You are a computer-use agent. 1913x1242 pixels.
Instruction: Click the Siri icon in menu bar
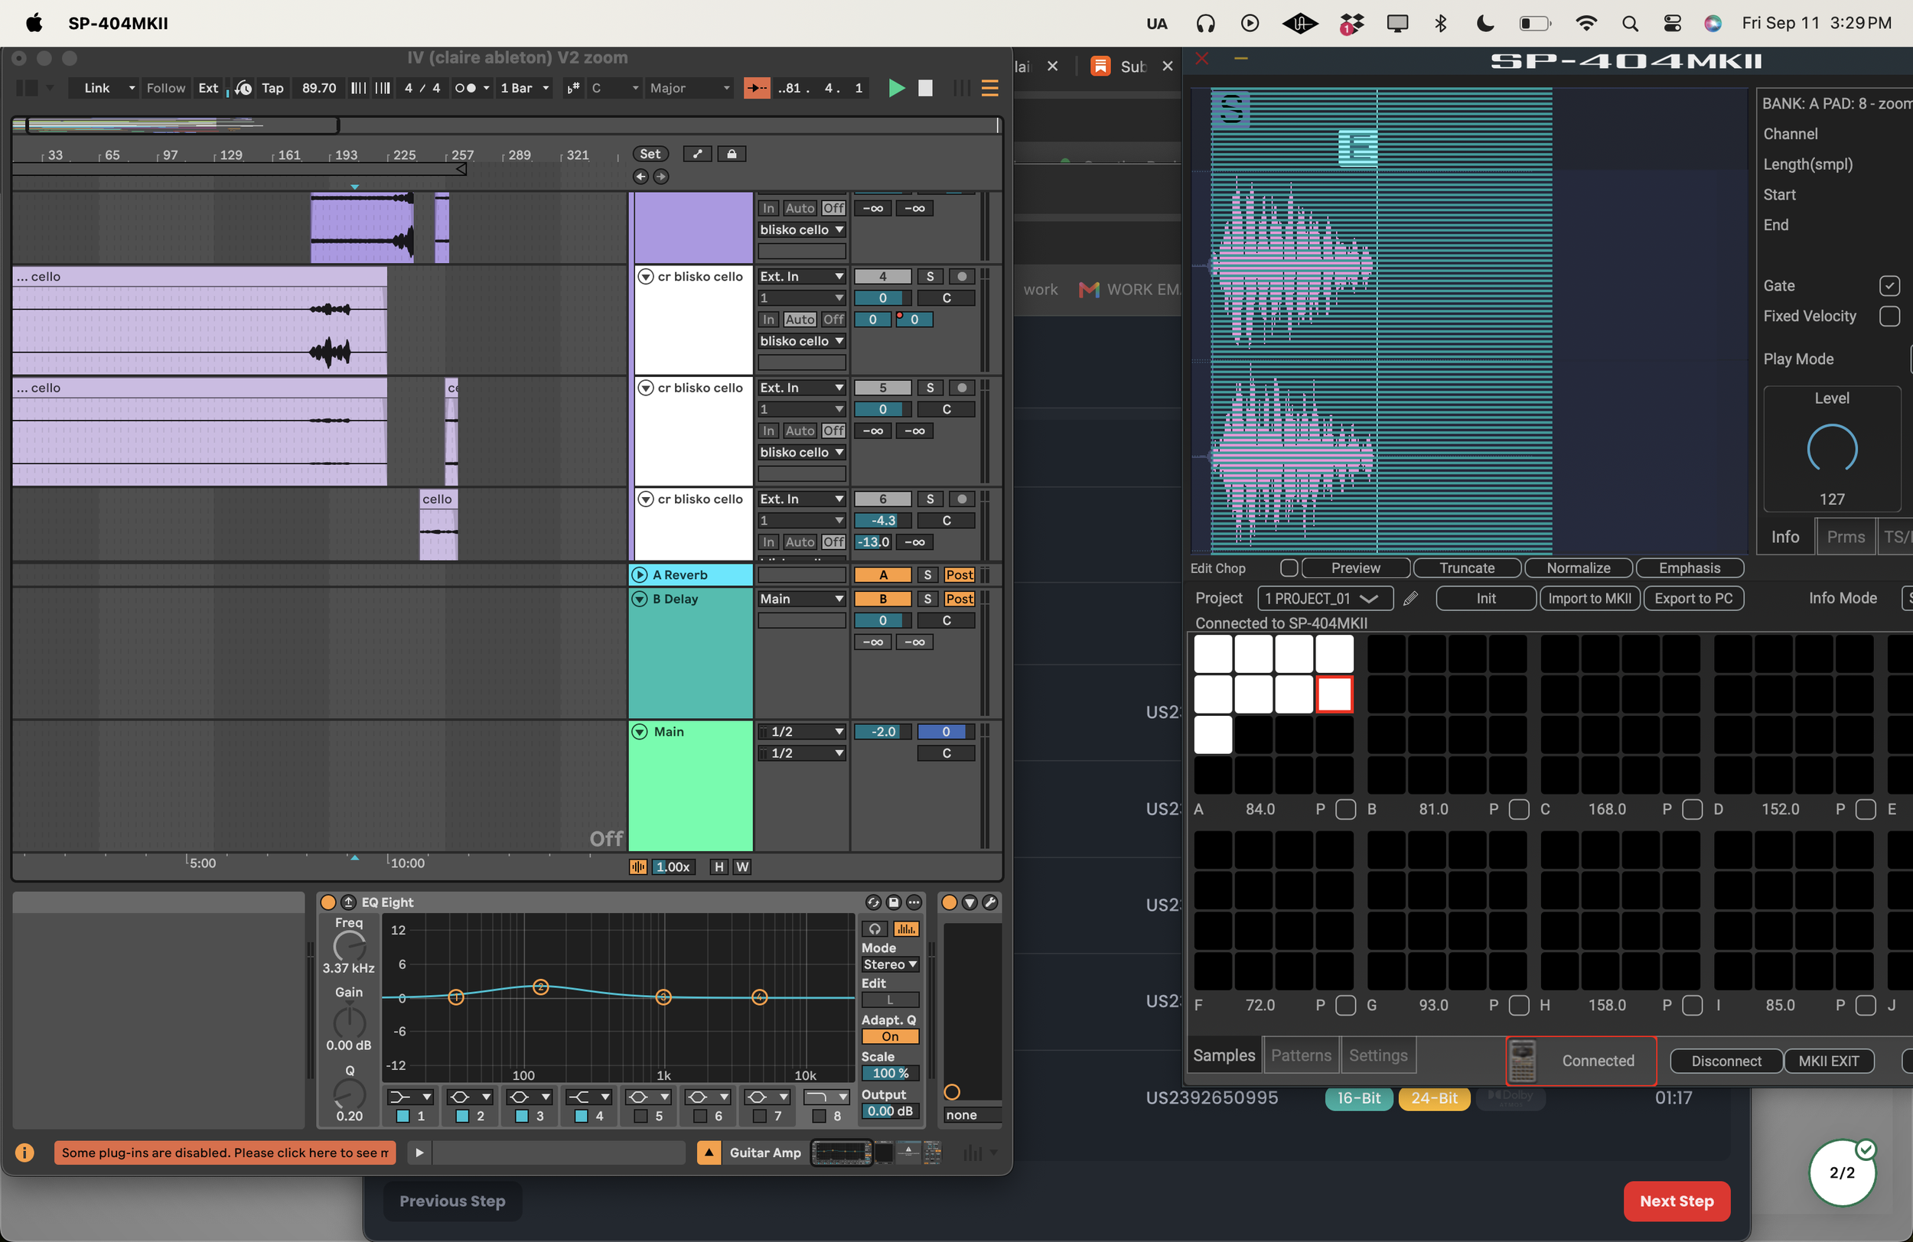pos(1713,23)
